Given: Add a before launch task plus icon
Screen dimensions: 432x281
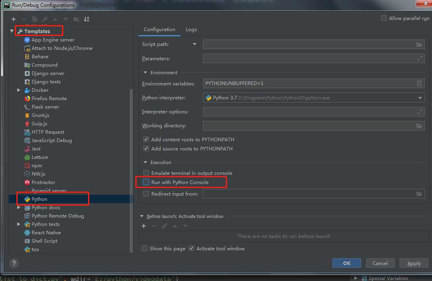Looking at the screenshot, I should coord(144,226).
